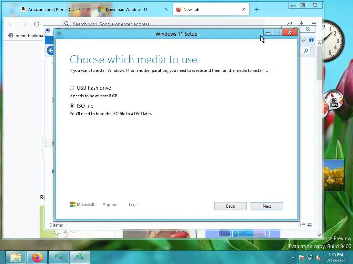Click the Firefox forward arrow

pyautogui.click(x=24, y=24)
